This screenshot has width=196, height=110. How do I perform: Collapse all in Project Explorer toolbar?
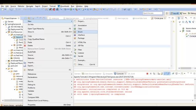pyautogui.click(x=26, y=18)
